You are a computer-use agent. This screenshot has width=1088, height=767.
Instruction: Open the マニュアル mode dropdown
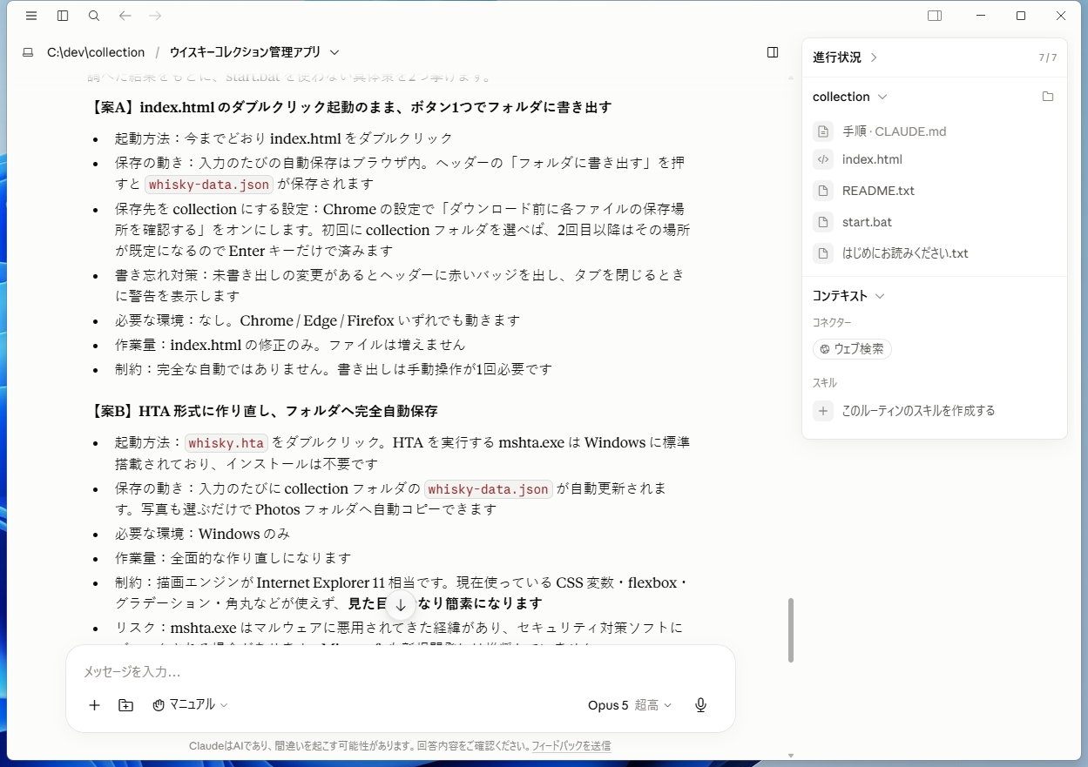(190, 705)
